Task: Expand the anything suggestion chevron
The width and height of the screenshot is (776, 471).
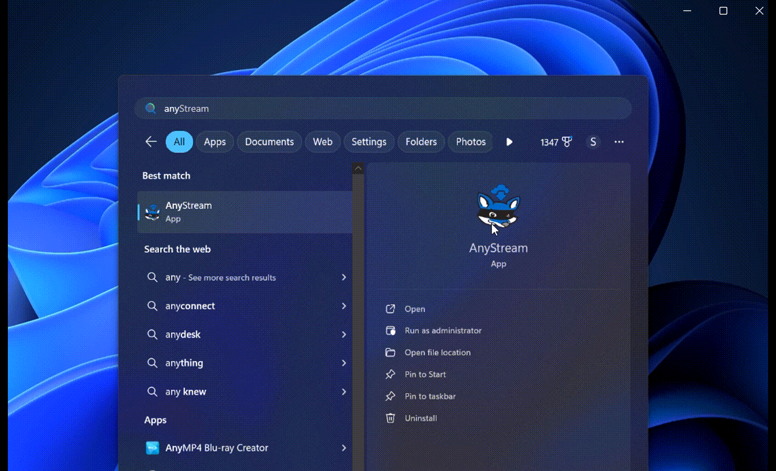Action: [344, 363]
